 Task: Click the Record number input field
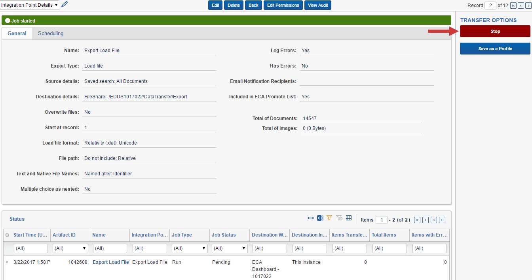point(490,6)
